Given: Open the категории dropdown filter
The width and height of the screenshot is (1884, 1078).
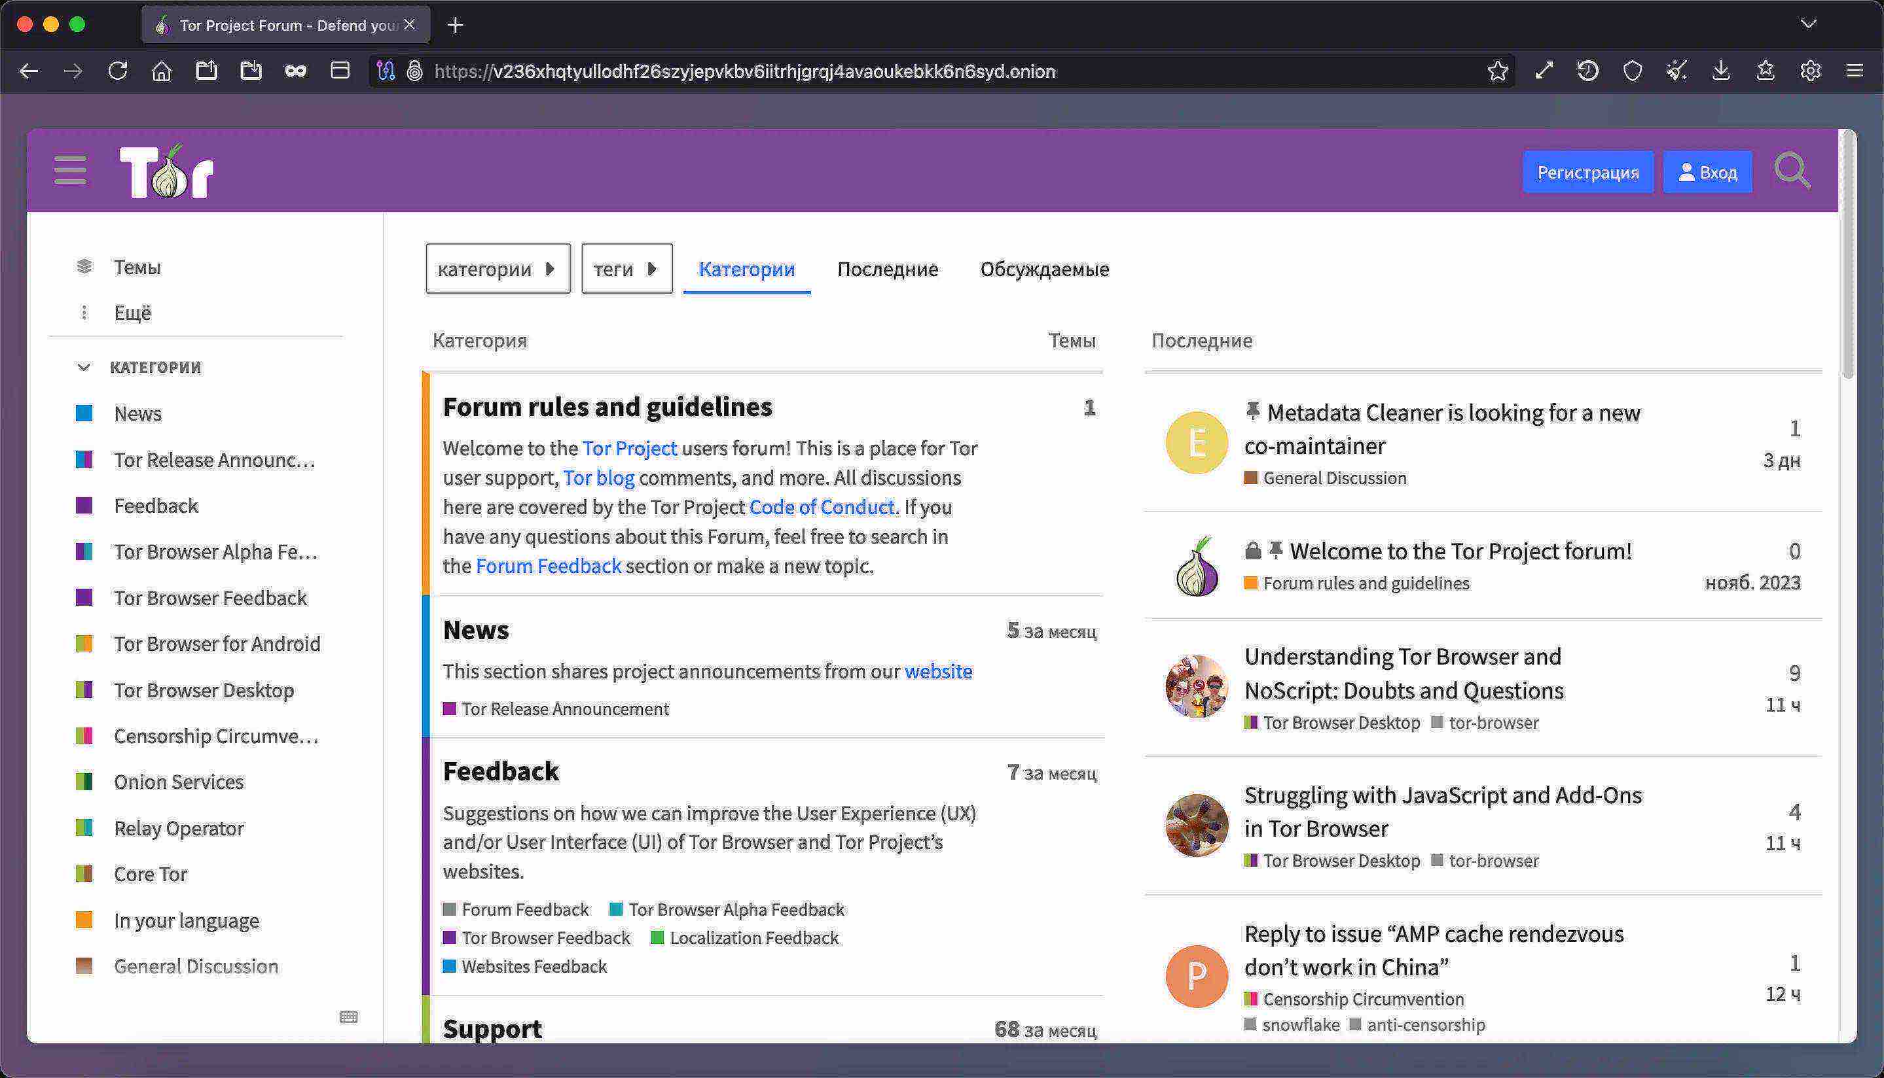Looking at the screenshot, I should pos(498,269).
